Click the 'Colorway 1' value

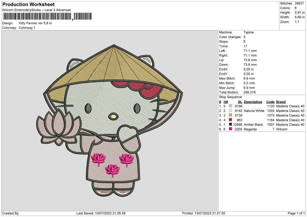(27, 28)
